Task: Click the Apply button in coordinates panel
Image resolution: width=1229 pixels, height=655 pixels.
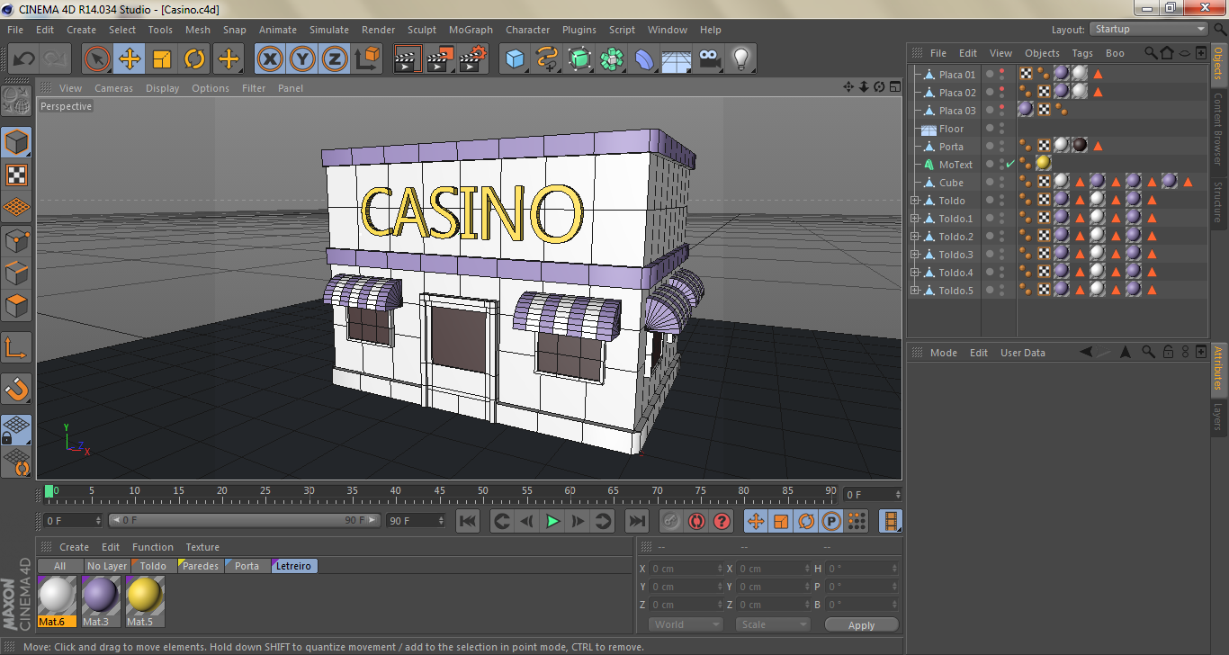Action: [860, 624]
